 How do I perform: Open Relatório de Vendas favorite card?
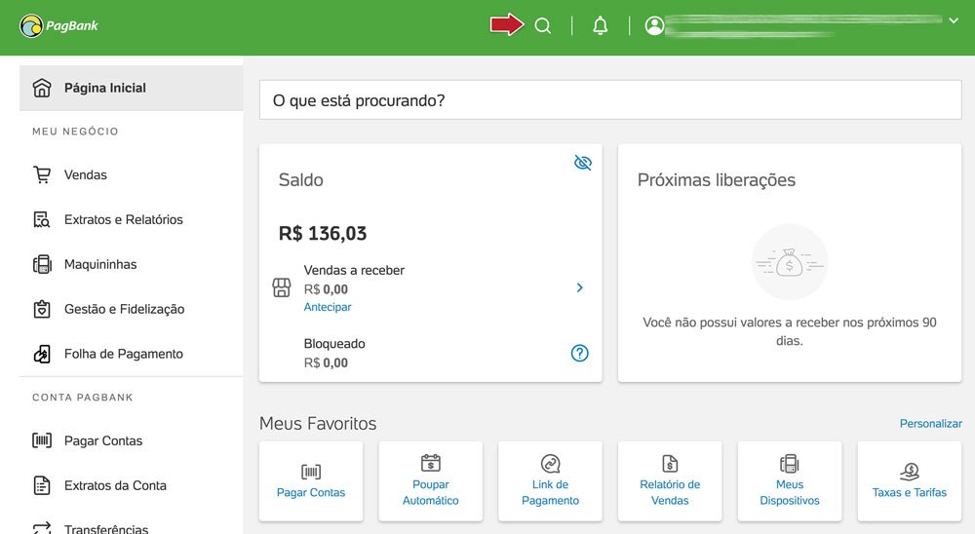670,481
